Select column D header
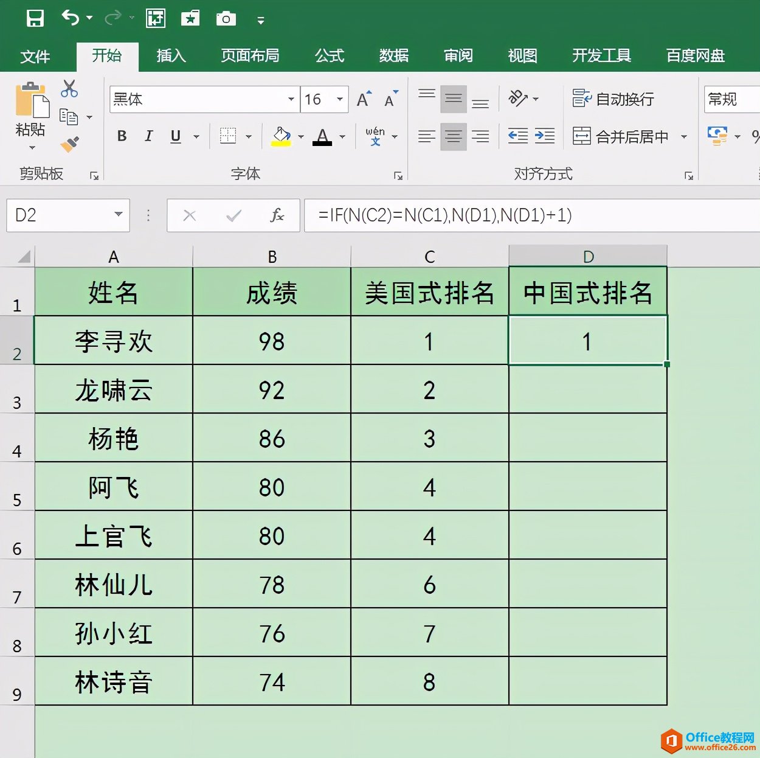 pos(588,256)
